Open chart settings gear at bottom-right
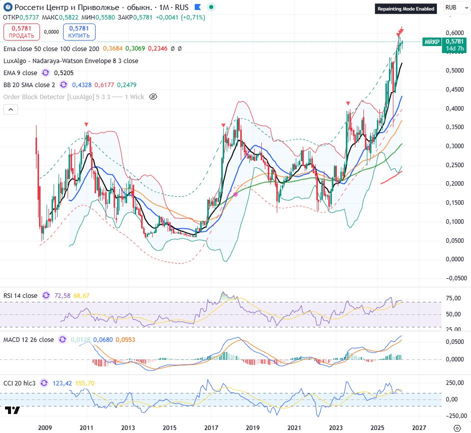The width and height of the screenshot is (471, 433). pyautogui.click(x=456, y=428)
